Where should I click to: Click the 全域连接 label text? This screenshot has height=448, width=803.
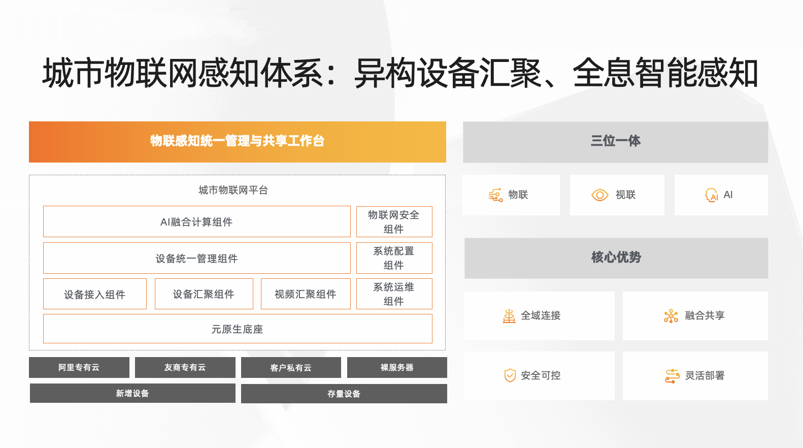coord(541,315)
